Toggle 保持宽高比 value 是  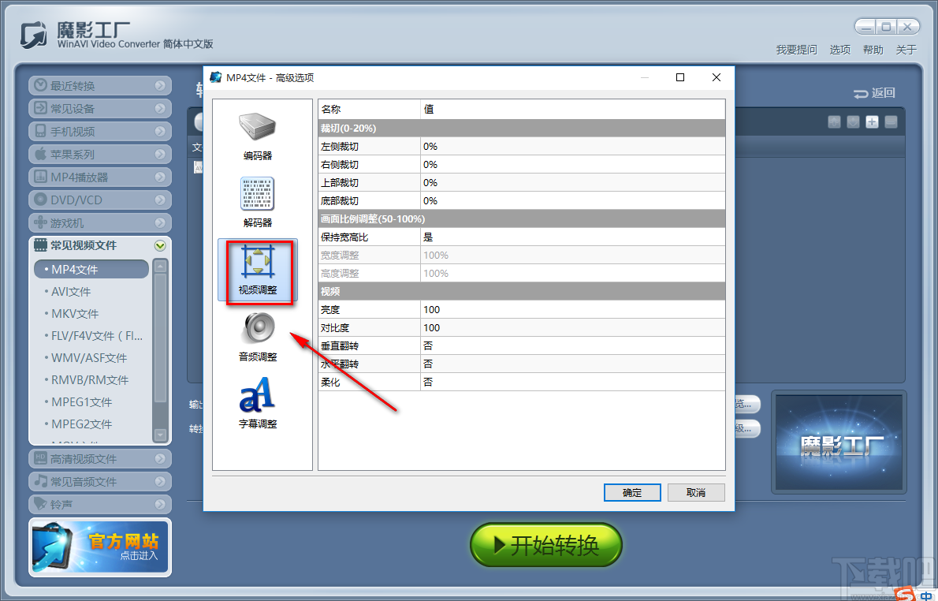[x=572, y=237]
